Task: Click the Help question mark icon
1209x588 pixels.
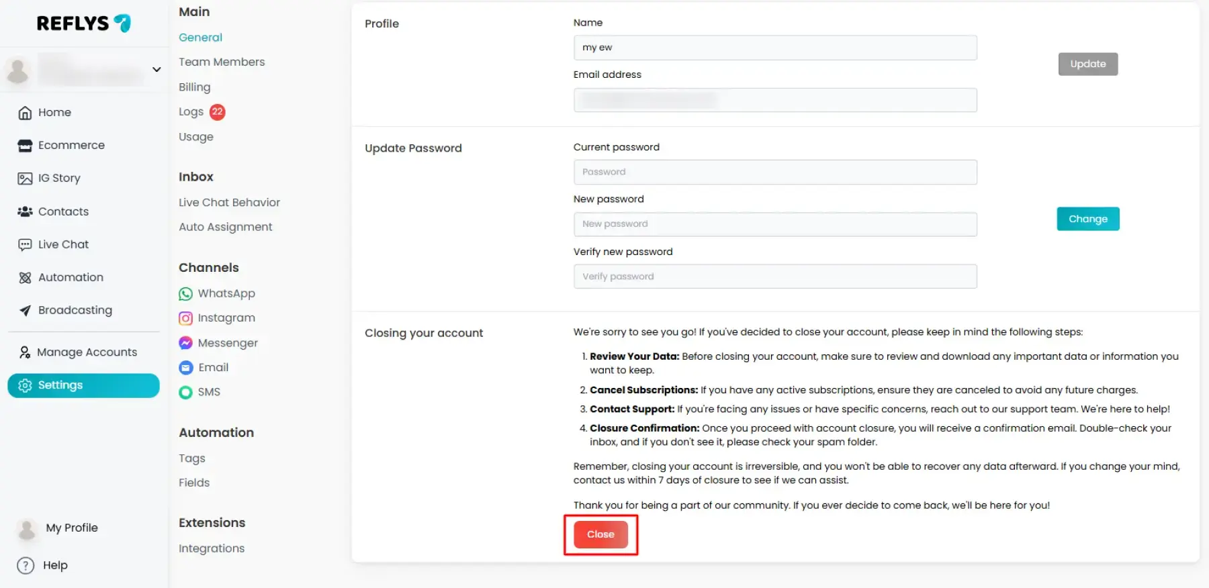Action: pos(26,565)
